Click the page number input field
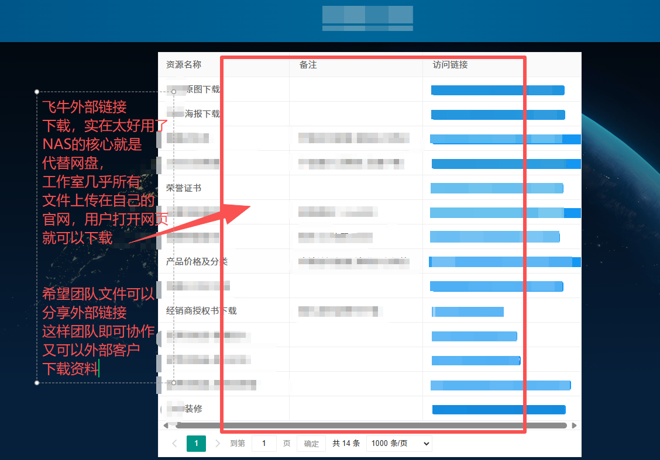The image size is (660, 460). click(x=264, y=443)
